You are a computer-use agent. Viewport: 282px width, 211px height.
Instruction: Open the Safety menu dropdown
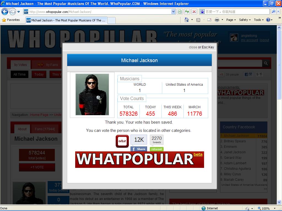tap(245, 20)
